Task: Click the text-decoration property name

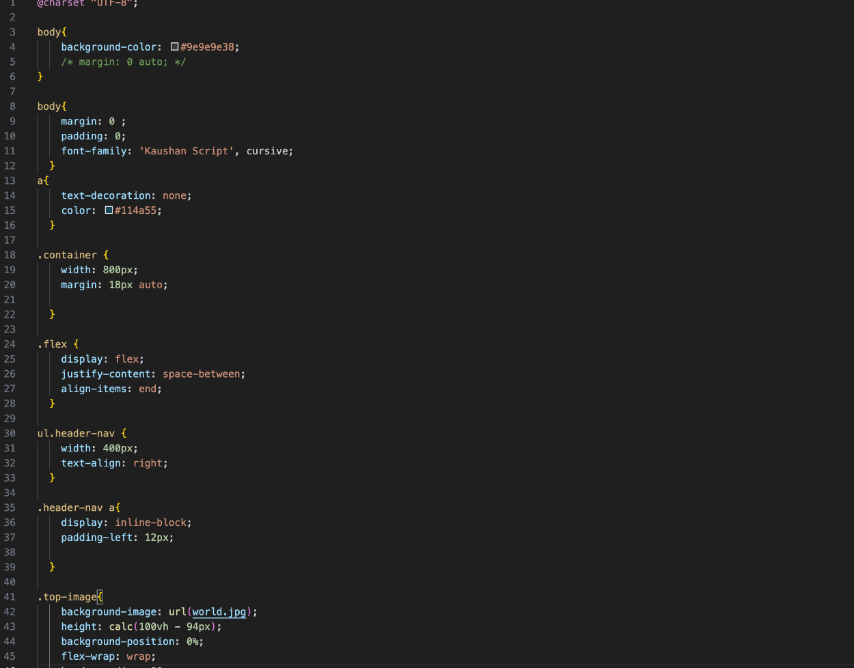Action: [x=106, y=195]
